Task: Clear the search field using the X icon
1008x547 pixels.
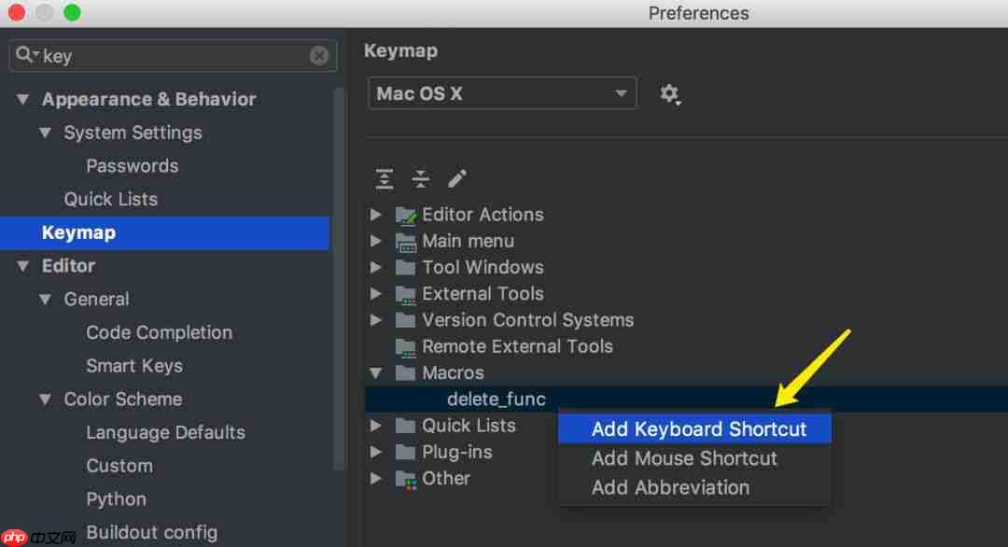Action: pyautogui.click(x=318, y=55)
